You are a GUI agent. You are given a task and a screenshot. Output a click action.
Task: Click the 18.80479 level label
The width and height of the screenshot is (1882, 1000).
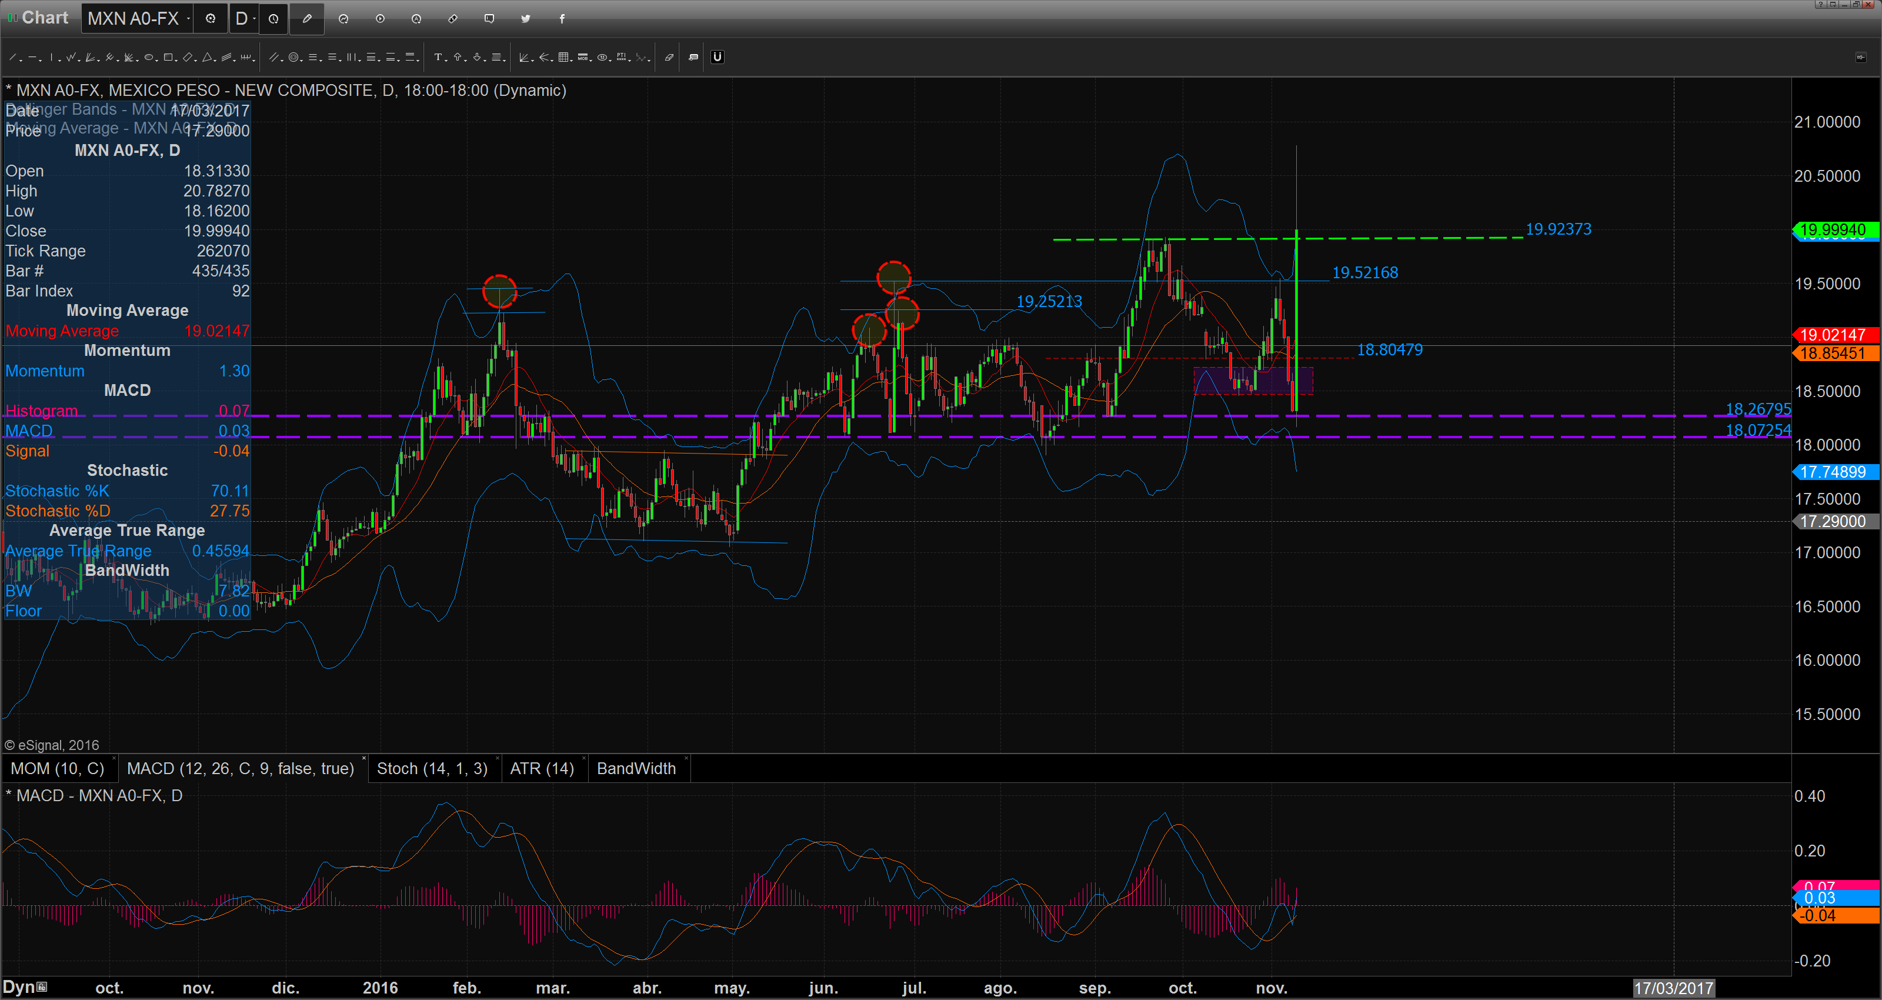click(x=1390, y=349)
